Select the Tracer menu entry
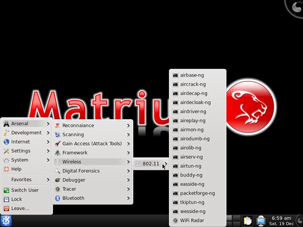The height and width of the screenshot is (227, 303). coord(92,189)
